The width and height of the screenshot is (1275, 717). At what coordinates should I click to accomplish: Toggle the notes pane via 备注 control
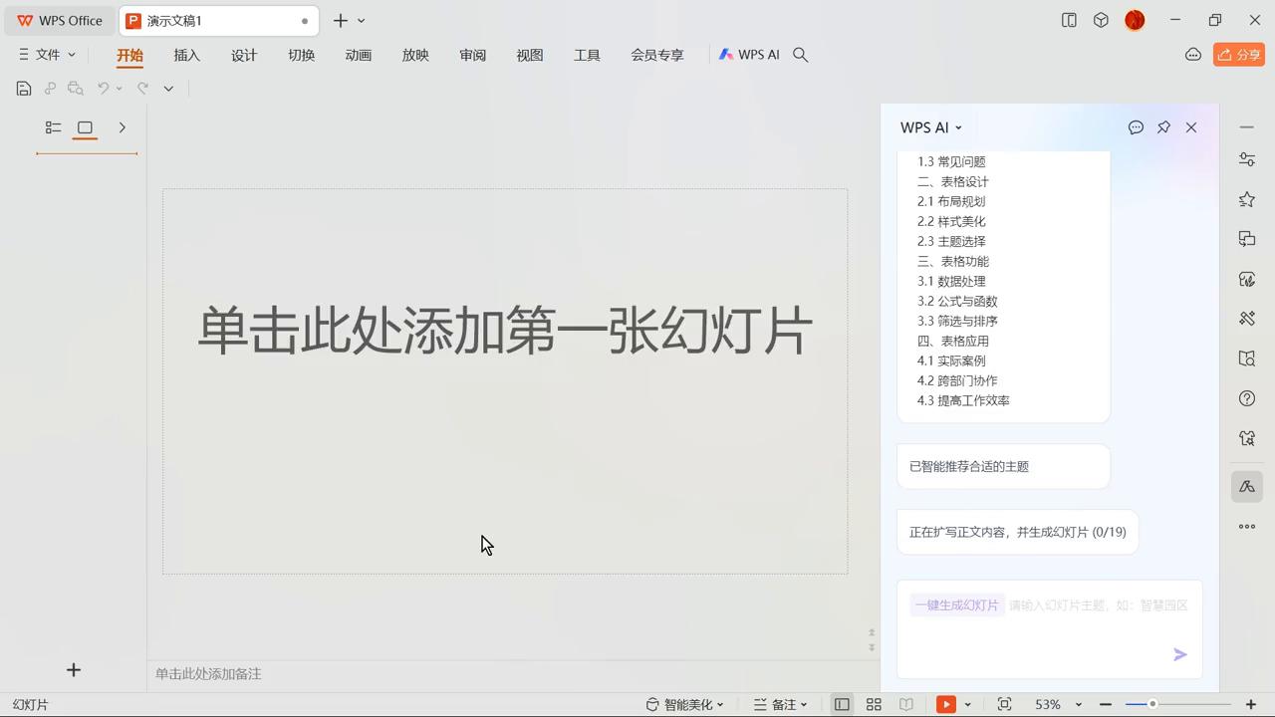coord(782,704)
